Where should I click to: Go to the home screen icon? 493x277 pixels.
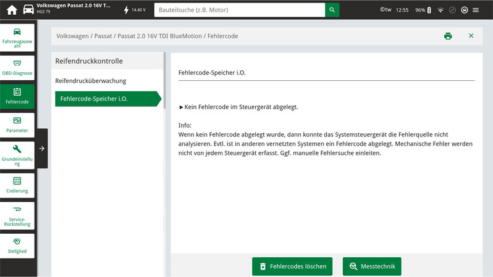11,10
